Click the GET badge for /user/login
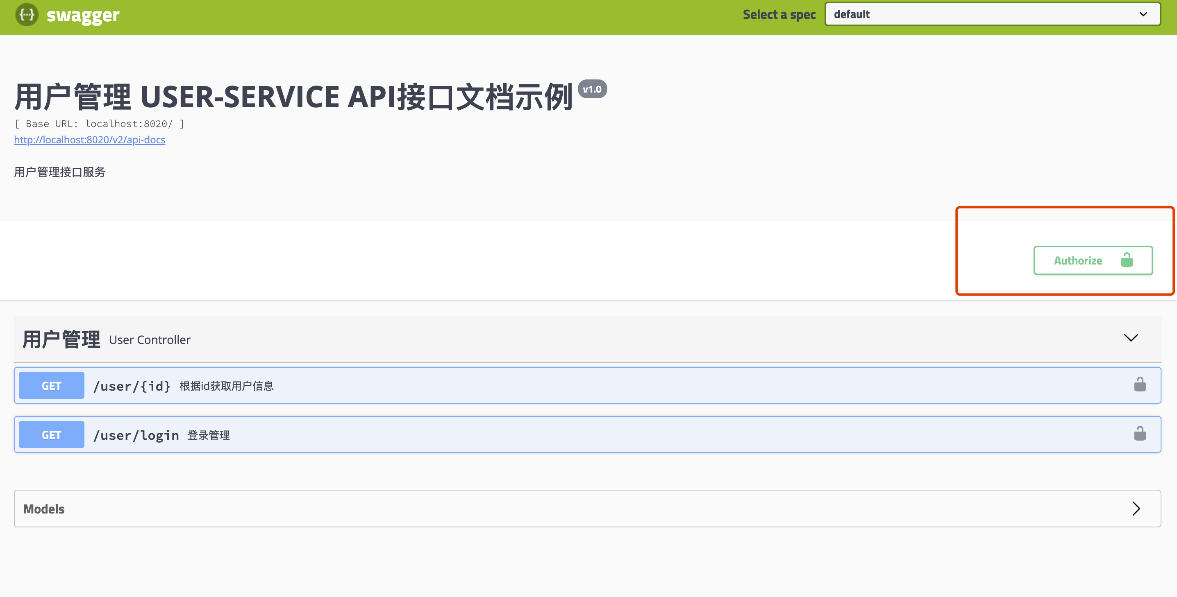 pos(52,435)
